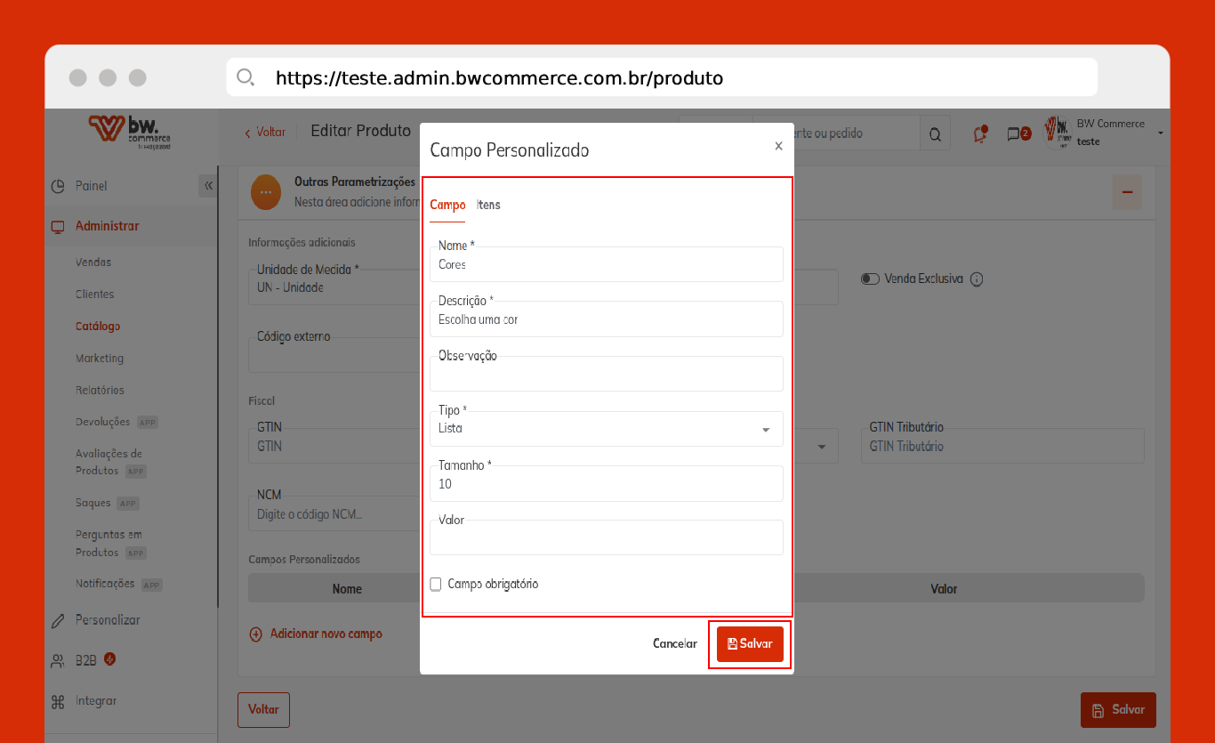Click the plus icon for Adicionar novo campo
The image size is (1215, 743).
pyautogui.click(x=255, y=634)
